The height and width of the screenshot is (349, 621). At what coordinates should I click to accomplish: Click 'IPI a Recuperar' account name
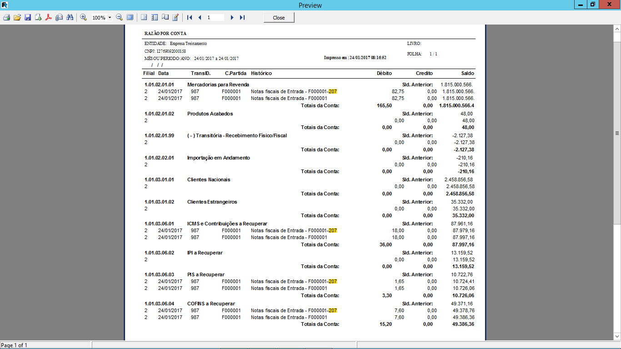point(205,253)
